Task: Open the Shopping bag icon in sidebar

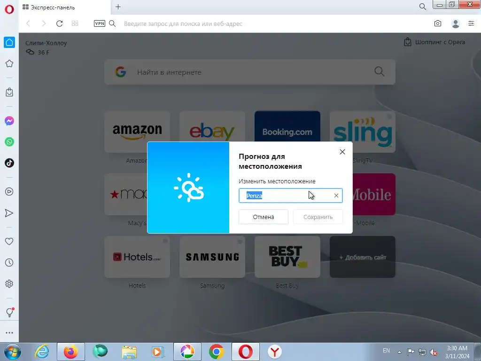Action: click(x=9, y=92)
